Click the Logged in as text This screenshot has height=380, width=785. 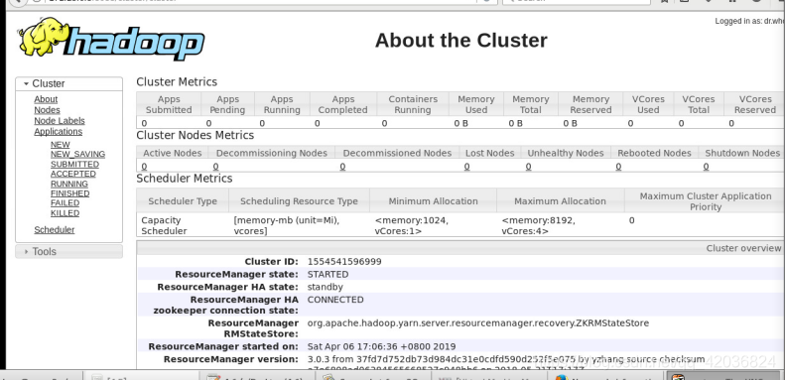[749, 21]
